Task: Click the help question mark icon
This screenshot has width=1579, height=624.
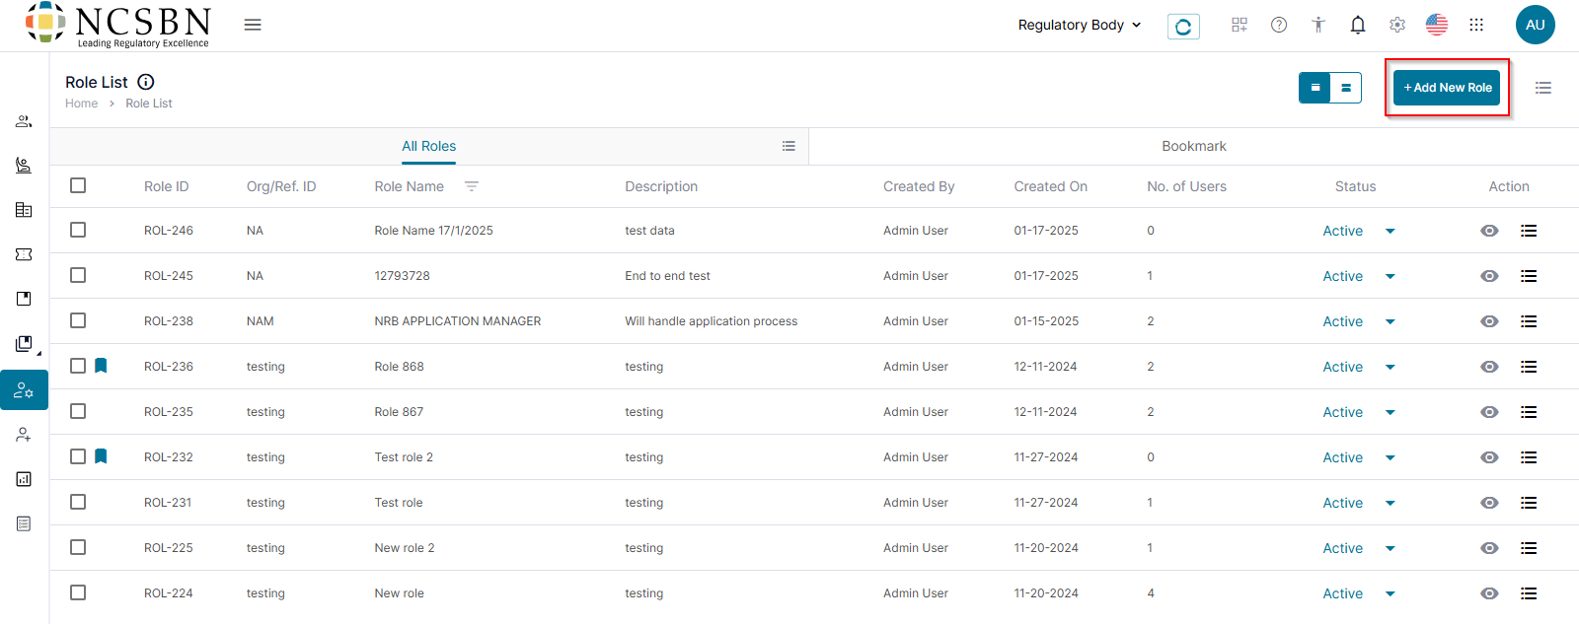Action: coord(1279,25)
